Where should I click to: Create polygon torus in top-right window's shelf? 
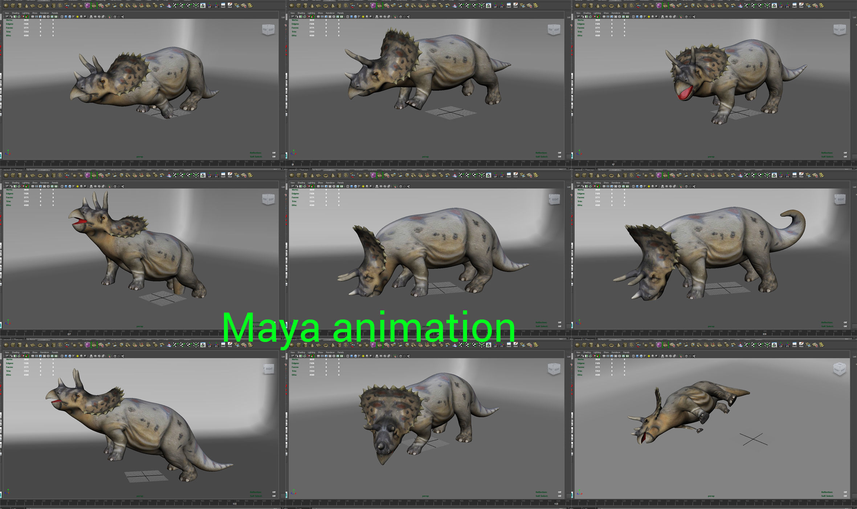(x=611, y=5)
